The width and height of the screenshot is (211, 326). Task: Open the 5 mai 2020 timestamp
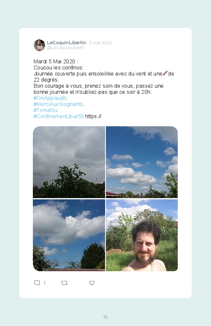(100, 43)
